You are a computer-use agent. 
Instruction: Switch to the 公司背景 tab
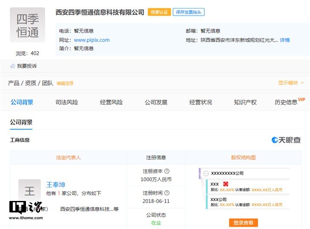click(x=22, y=102)
